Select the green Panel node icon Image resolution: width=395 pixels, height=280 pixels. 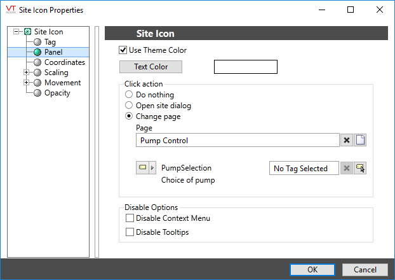point(37,52)
